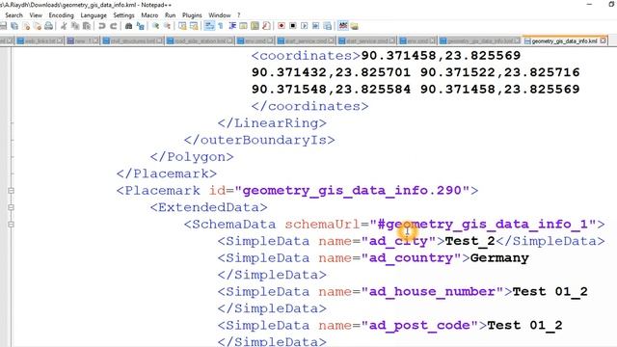Screen dimensions: 617x347
Task: Open the Settings menu
Action: pos(123,15)
